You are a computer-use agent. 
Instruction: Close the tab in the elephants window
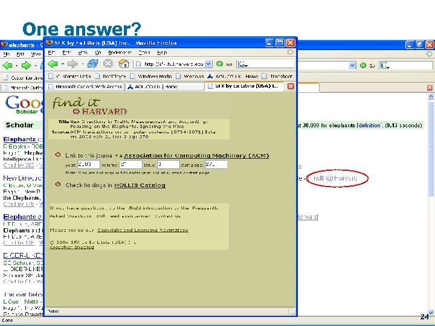tap(430, 88)
